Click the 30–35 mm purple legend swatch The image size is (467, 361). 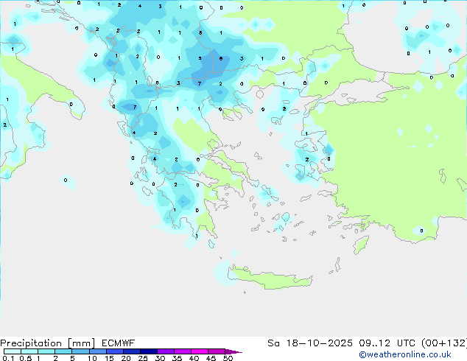165,351
